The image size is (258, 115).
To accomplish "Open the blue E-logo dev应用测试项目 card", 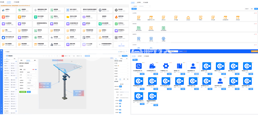I will pyautogui.click(x=139, y=68).
